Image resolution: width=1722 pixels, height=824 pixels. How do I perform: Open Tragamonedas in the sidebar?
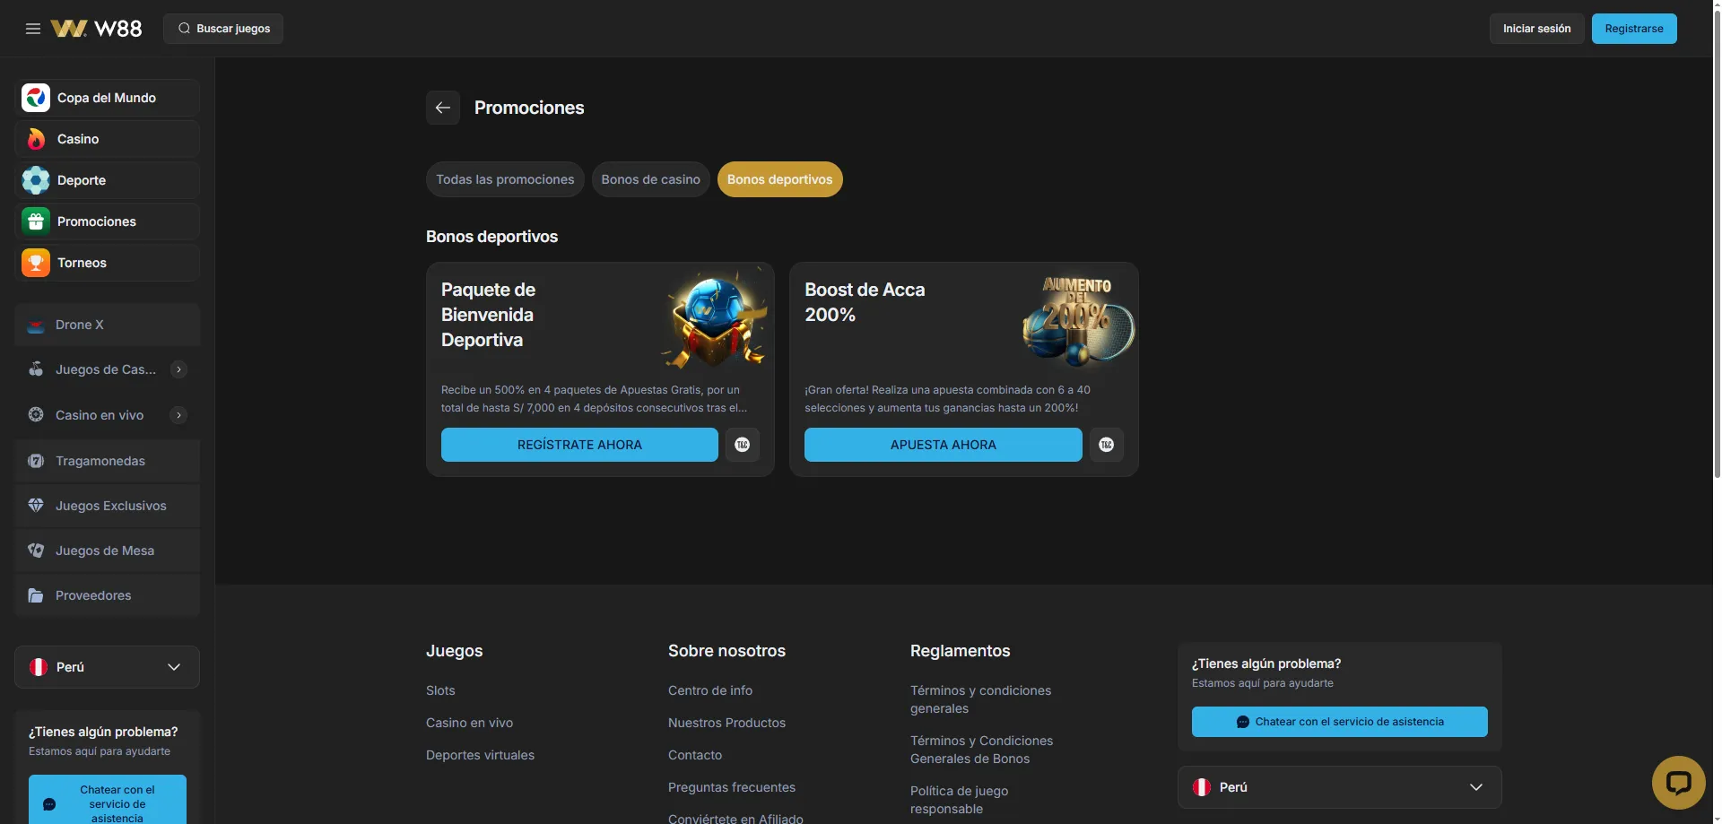(107, 461)
